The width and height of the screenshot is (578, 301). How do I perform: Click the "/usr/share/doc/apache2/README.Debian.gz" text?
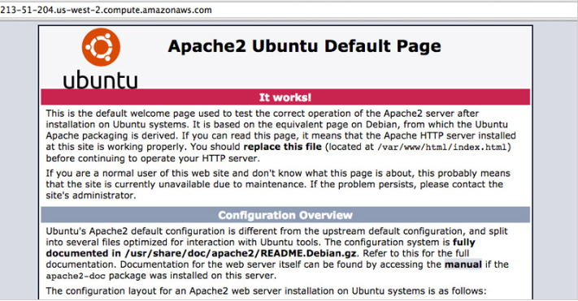[241, 253]
